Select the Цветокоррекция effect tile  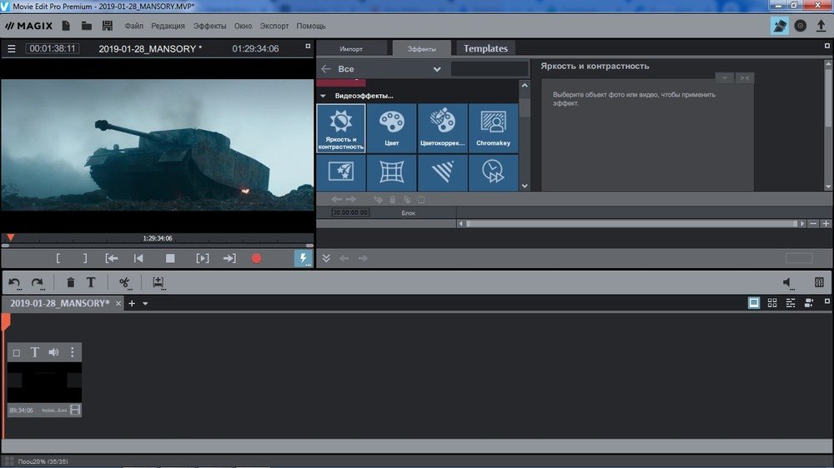coord(443,128)
